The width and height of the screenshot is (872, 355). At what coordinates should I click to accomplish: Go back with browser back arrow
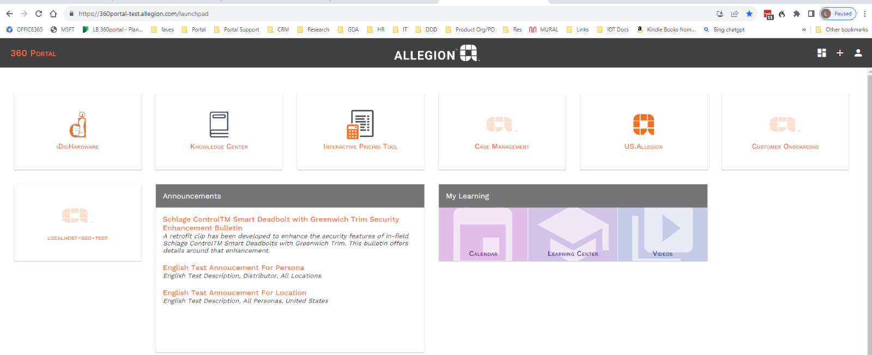point(9,14)
